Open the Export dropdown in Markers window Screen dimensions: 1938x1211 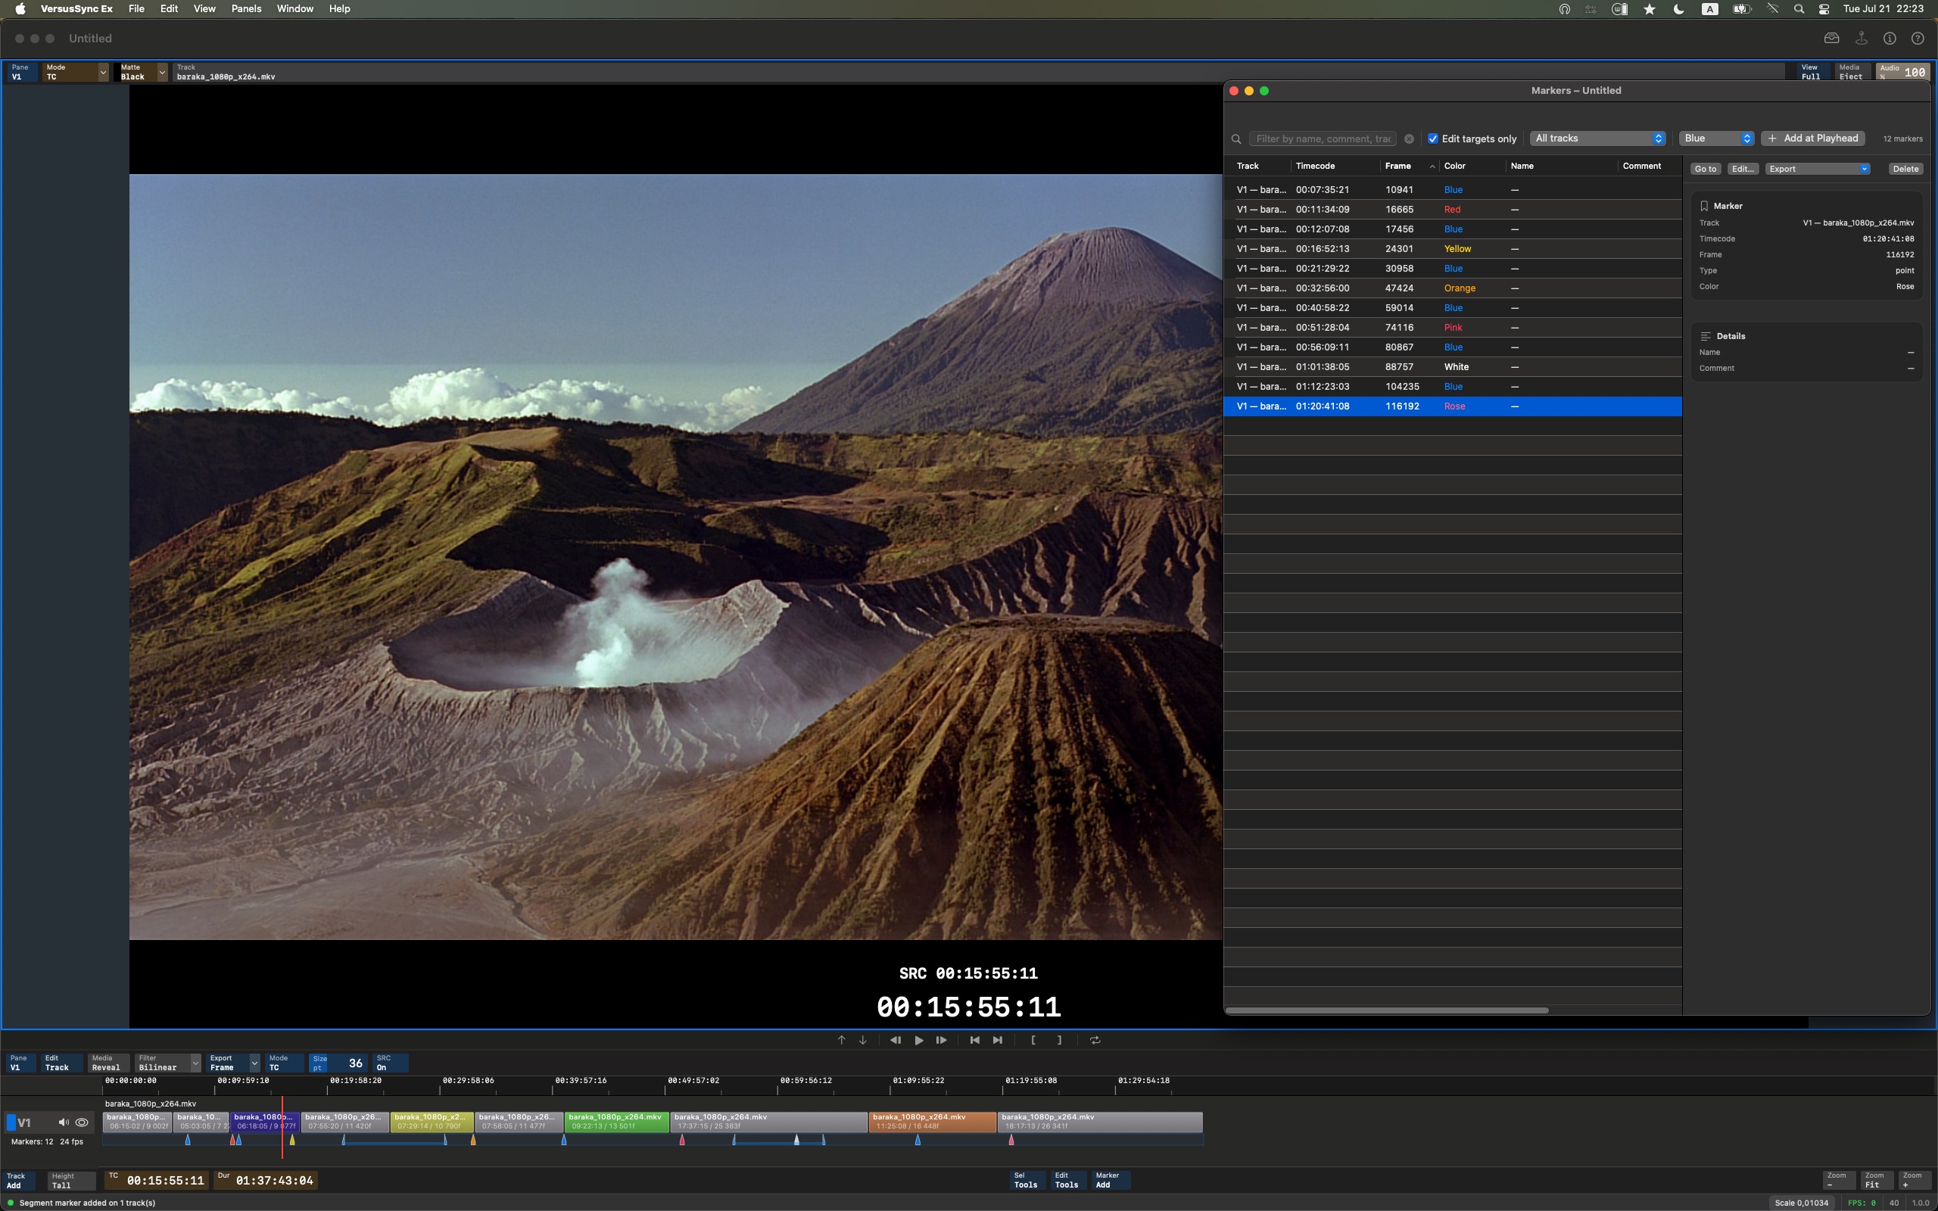coord(1817,169)
